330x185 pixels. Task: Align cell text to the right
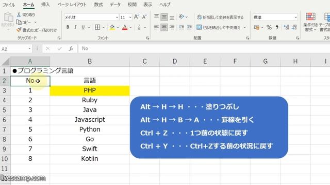(172, 27)
